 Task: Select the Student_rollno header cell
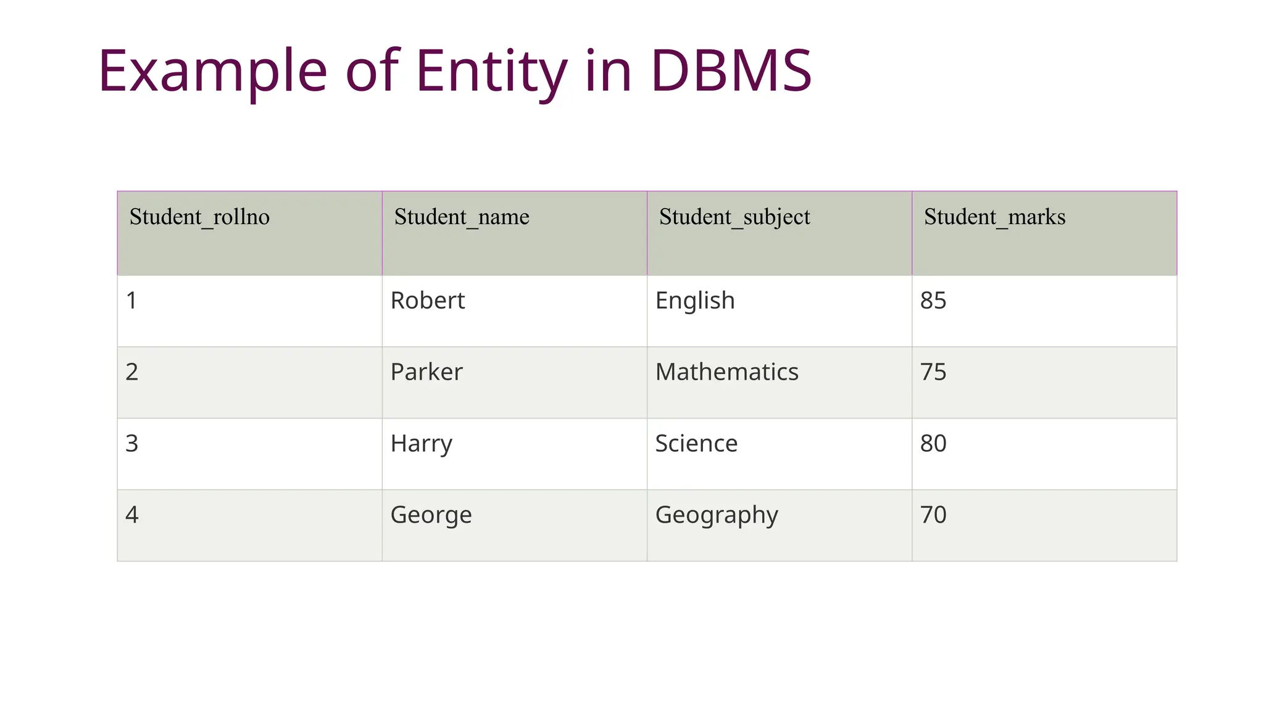click(249, 233)
